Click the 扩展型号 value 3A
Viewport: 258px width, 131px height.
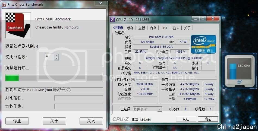(175, 68)
